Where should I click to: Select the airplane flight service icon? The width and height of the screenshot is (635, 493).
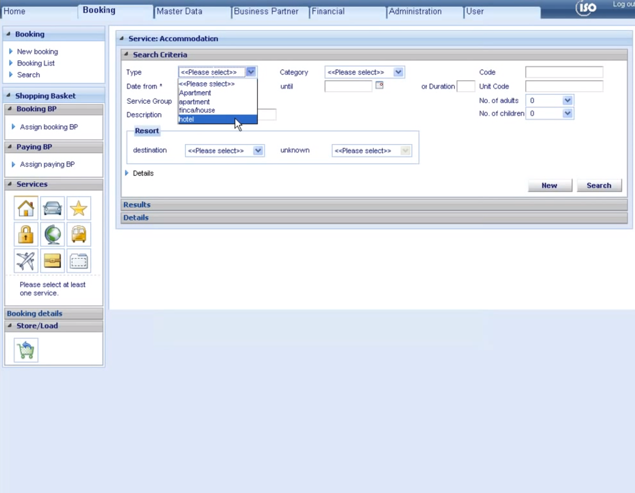pos(26,261)
